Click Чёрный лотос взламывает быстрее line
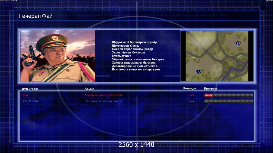The image size is (273, 153). pos(138,59)
